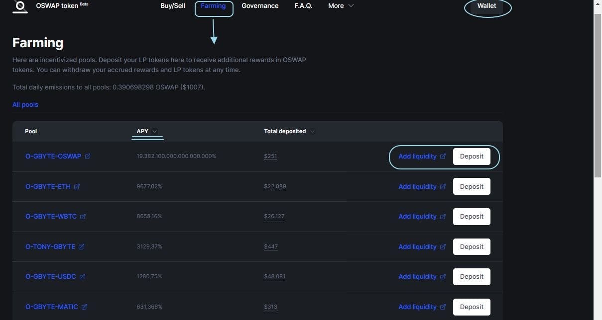The width and height of the screenshot is (602, 320).
Task: Switch to the Governance tab
Action: click(x=260, y=6)
